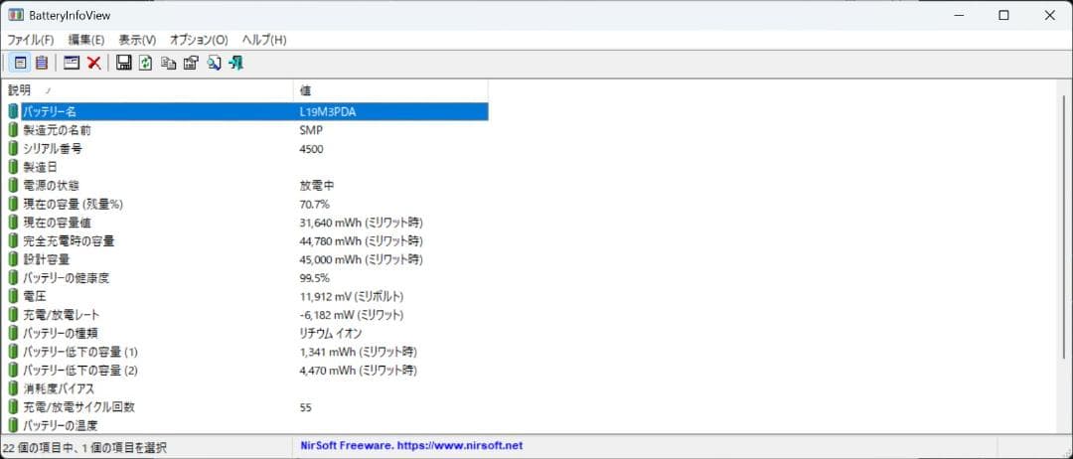
Task: Open properties toolbar icon
Action: [x=191, y=63]
